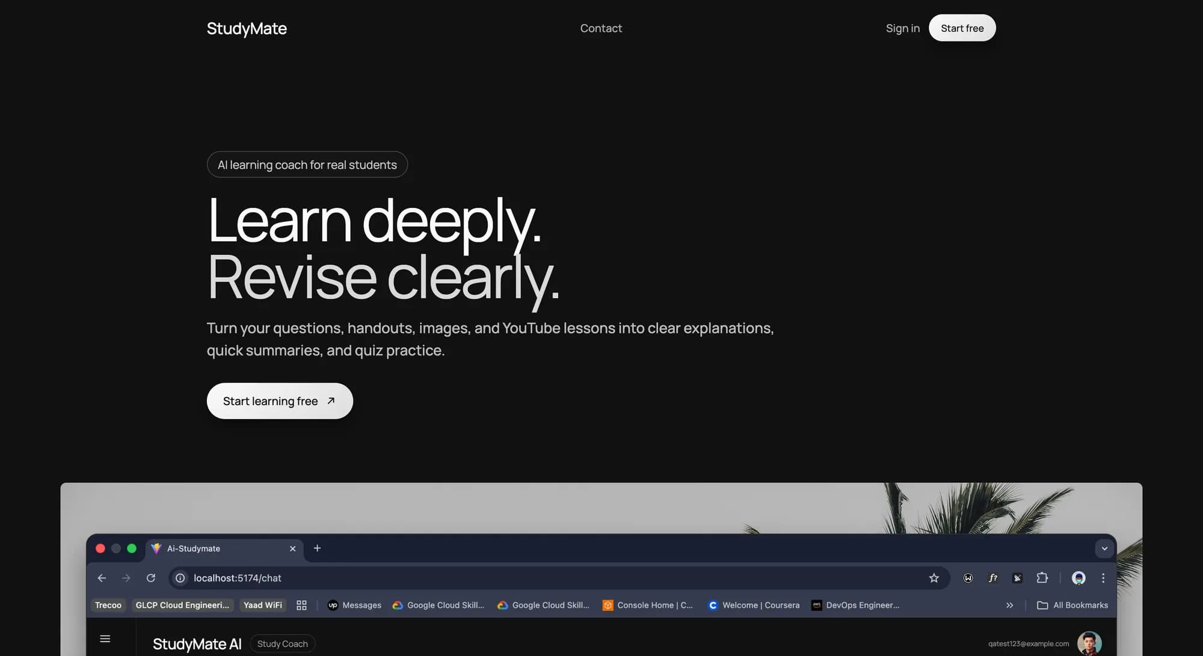Click the apps grid icon in bookmarks bar

click(x=301, y=605)
